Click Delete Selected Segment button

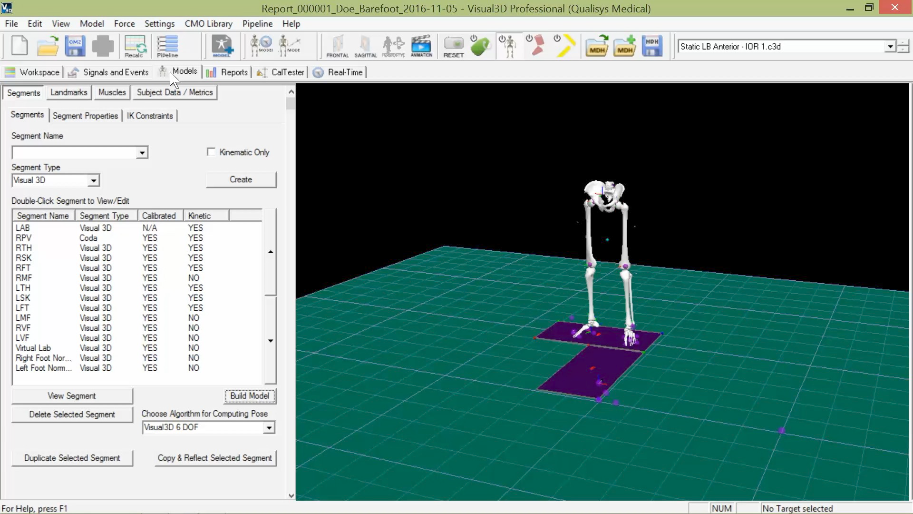click(72, 415)
